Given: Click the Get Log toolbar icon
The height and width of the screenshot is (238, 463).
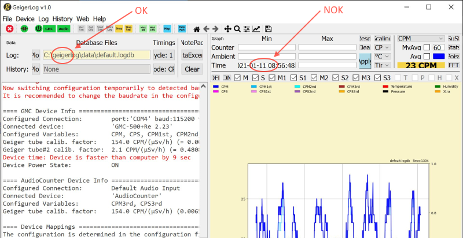Looking at the screenshot, I should click(81, 28).
